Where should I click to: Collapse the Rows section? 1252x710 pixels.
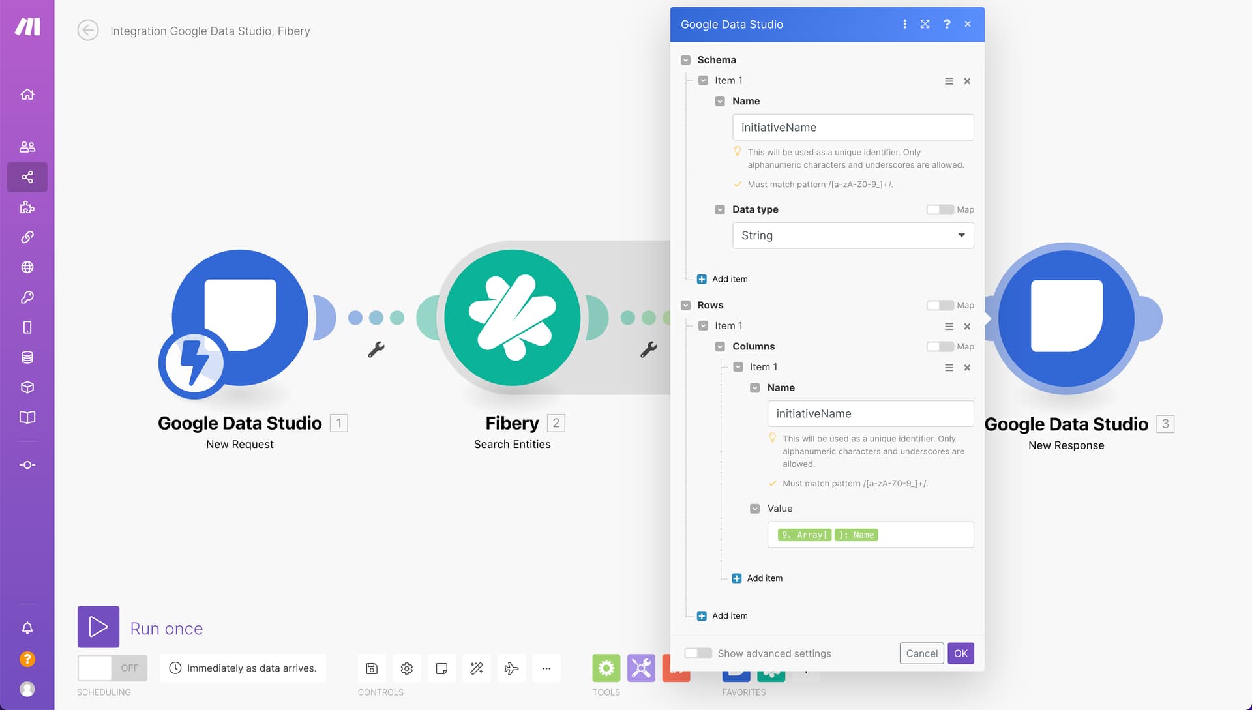[x=686, y=305]
